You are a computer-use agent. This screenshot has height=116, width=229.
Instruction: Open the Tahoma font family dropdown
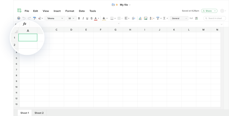(55, 18)
